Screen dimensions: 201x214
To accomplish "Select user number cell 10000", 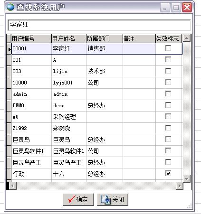I will [x=31, y=83].
